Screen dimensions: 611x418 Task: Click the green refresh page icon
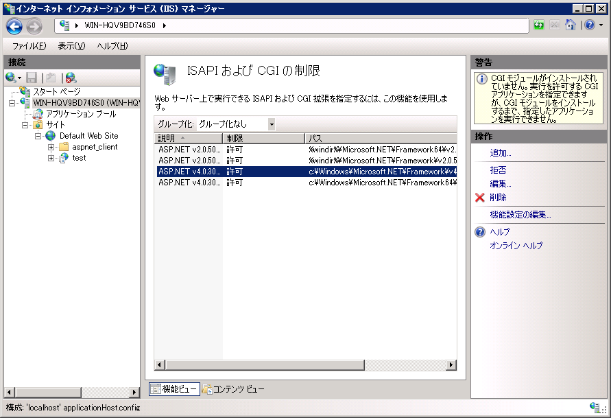[539, 25]
